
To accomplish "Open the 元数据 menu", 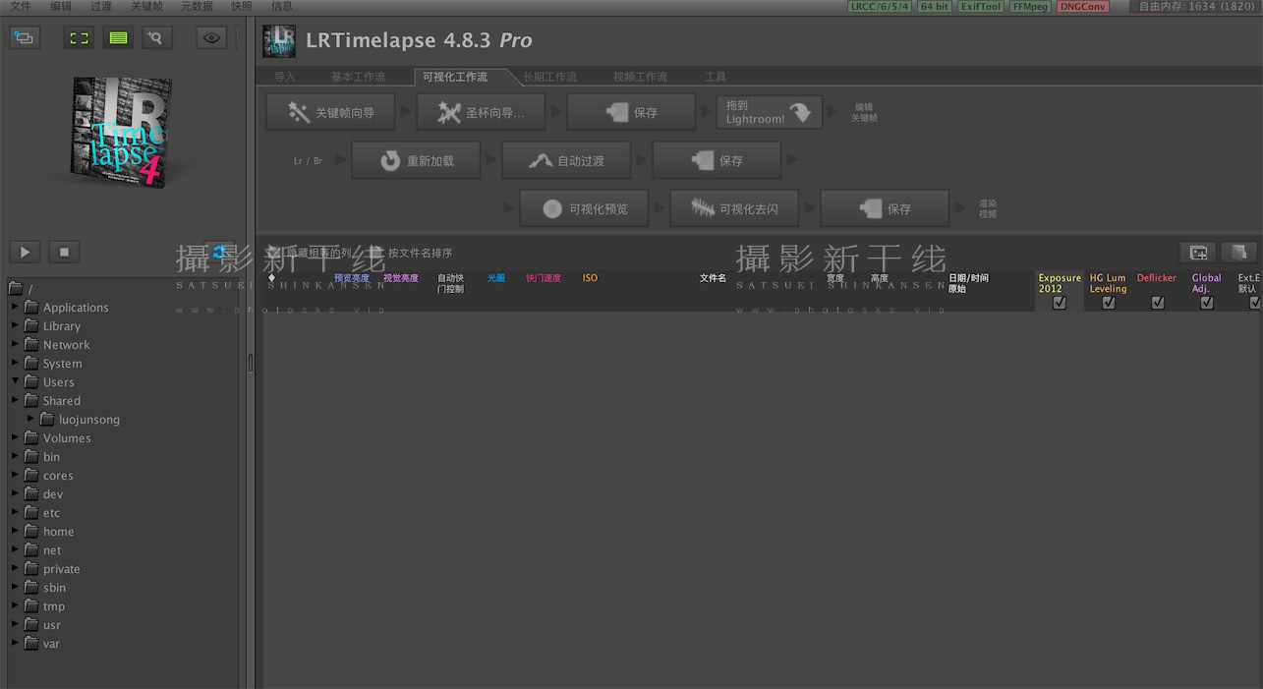I will pyautogui.click(x=197, y=6).
